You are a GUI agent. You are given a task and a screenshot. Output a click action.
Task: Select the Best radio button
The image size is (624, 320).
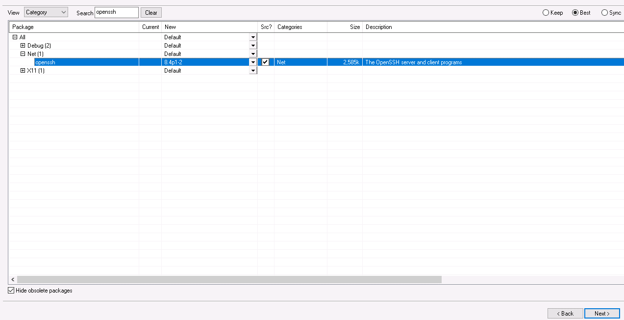tap(582, 13)
